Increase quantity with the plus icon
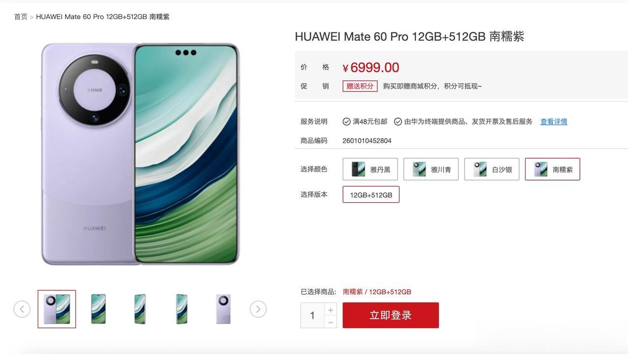 click(x=331, y=310)
